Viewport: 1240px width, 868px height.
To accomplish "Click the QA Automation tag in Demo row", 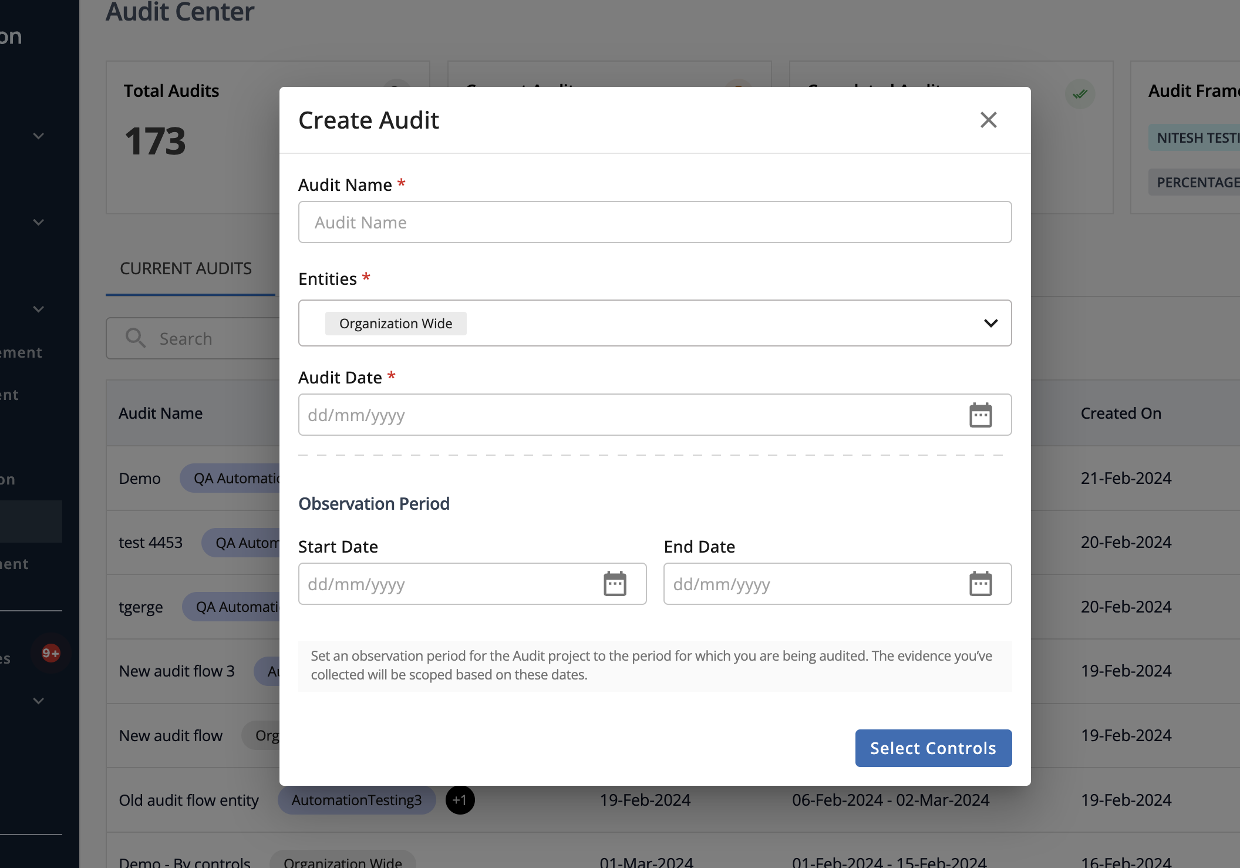I will tap(231, 478).
